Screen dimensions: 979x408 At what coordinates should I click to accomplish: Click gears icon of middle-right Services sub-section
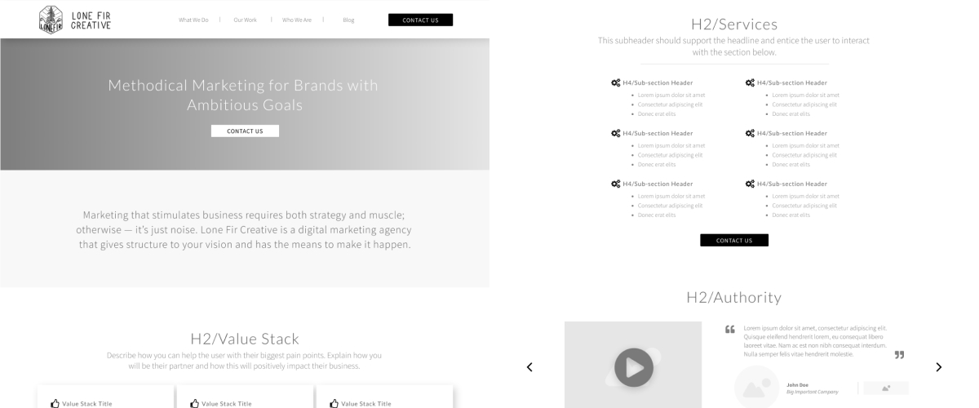[x=750, y=133]
